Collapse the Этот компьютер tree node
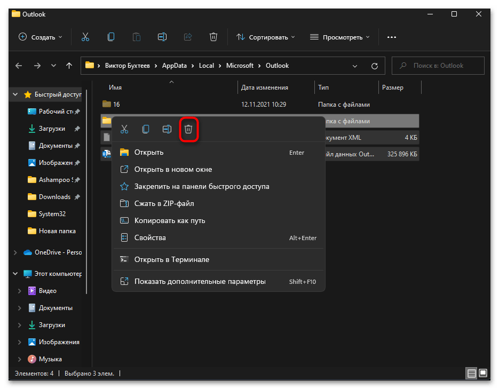 15,274
